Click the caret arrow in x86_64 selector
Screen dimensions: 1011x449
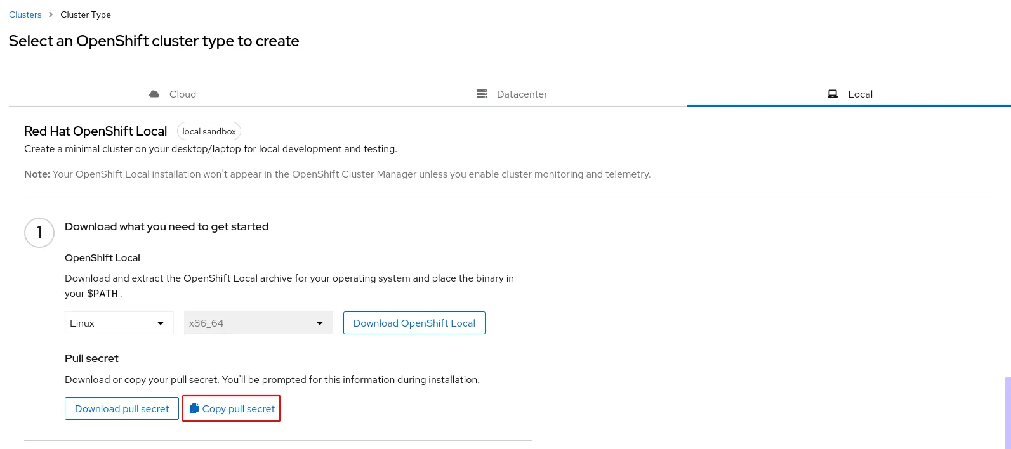point(320,323)
